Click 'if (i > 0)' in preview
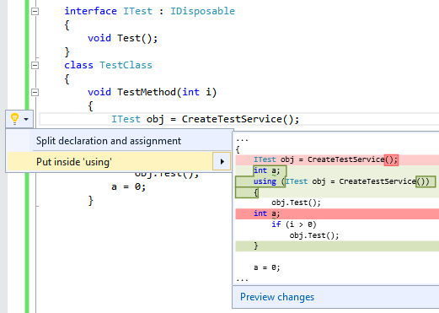 click(x=294, y=224)
